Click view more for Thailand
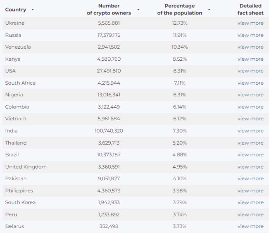269x233 pixels. pyautogui.click(x=250, y=143)
